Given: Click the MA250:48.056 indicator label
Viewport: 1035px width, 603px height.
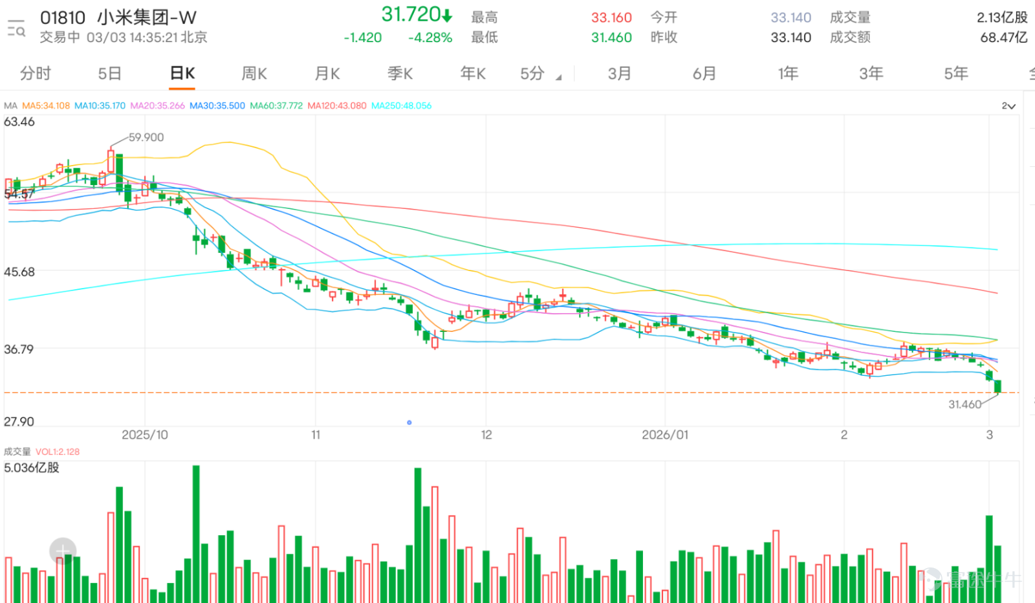Looking at the screenshot, I should coord(401,105).
